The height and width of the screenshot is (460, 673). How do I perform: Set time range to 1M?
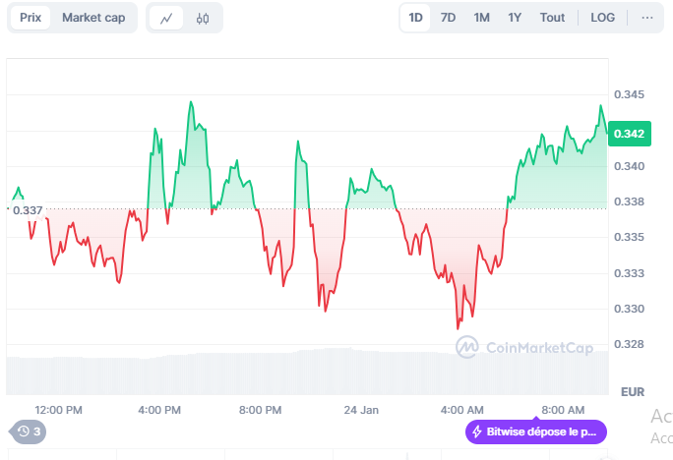click(481, 18)
